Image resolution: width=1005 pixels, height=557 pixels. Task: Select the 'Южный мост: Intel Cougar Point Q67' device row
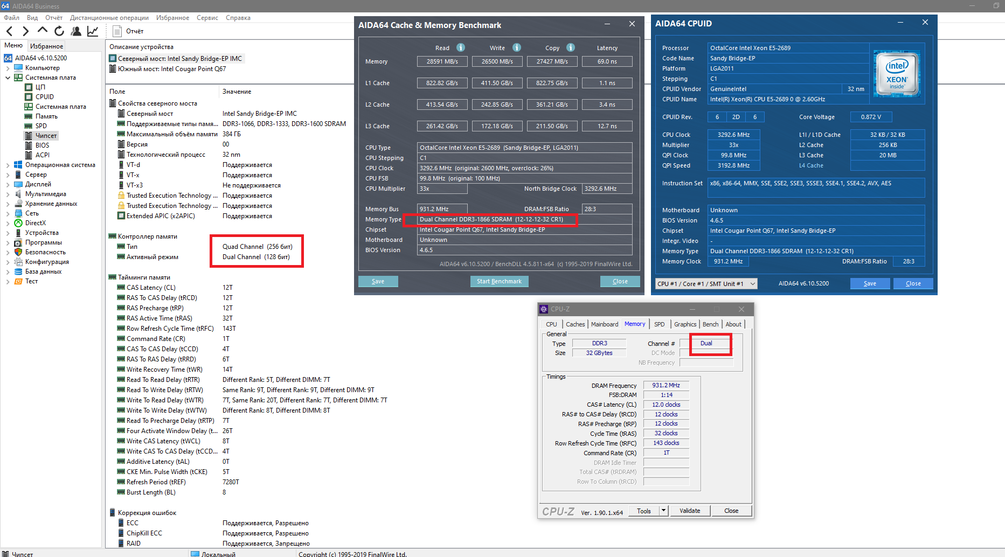[x=168, y=69]
